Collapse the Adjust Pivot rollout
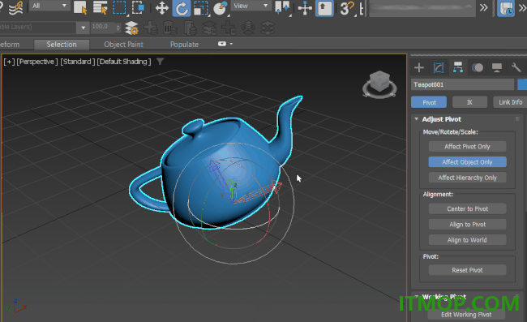Viewport: 527px width, 322px height. click(417, 119)
